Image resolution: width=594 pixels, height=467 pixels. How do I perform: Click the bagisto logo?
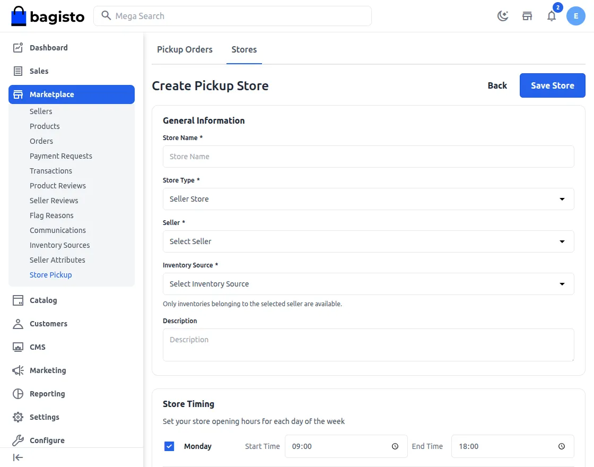point(48,16)
